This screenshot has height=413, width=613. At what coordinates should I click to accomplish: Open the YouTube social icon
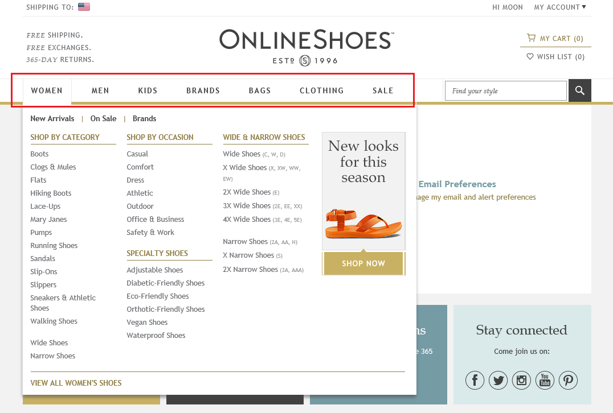(x=545, y=380)
